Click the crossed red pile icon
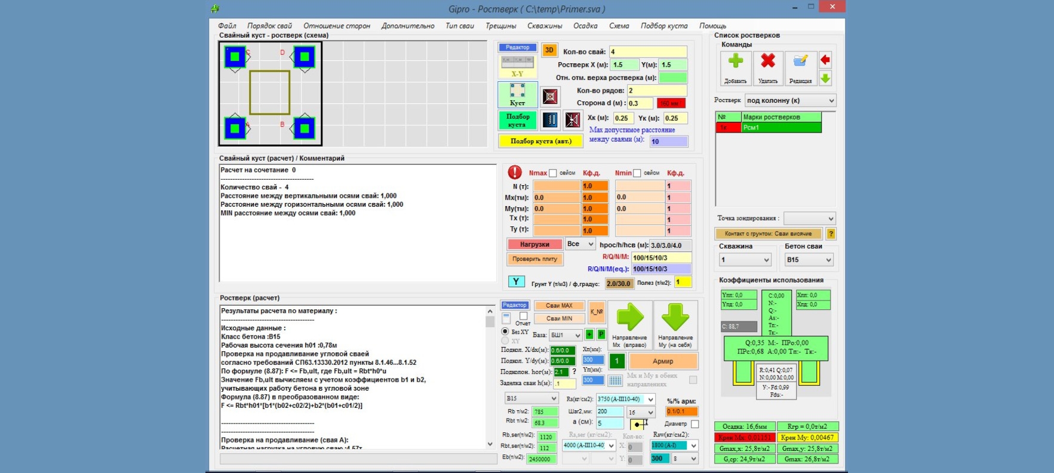 coord(573,120)
